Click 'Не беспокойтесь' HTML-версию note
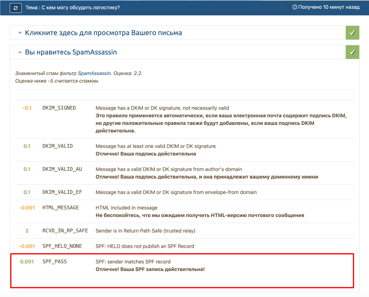The width and height of the screenshot is (369, 297). click(x=200, y=215)
